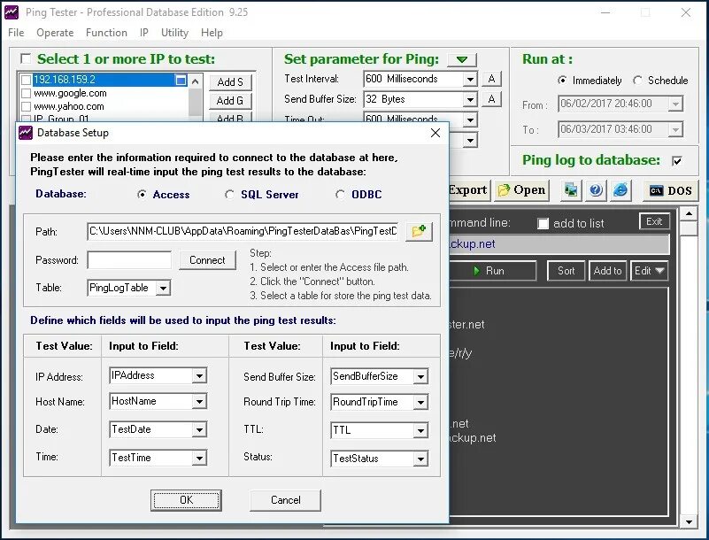Open the To date dropdown
This screenshot has width=709, height=540.
(x=675, y=130)
